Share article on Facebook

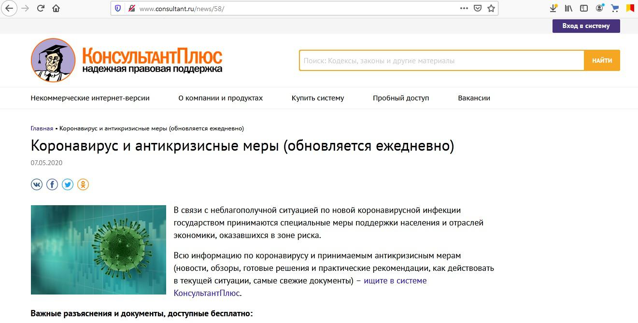52,184
